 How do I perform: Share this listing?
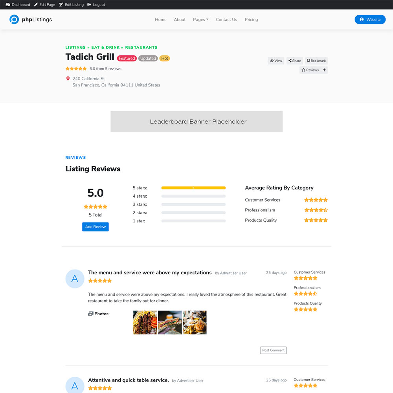point(295,61)
